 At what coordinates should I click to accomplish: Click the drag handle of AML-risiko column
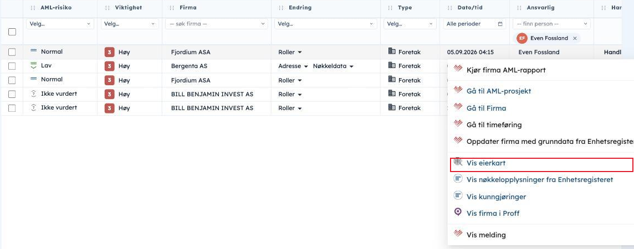click(x=33, y=8)
